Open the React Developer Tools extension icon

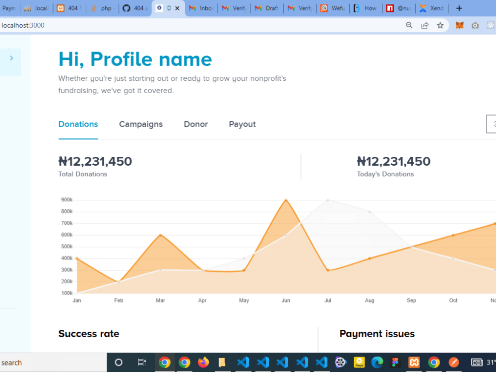click(491, 25)
